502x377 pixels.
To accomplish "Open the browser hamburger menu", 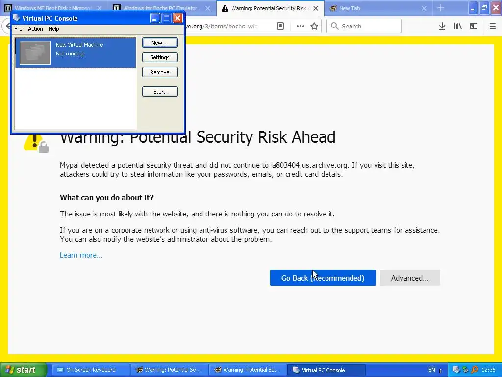I will click(x=493, y=27).
